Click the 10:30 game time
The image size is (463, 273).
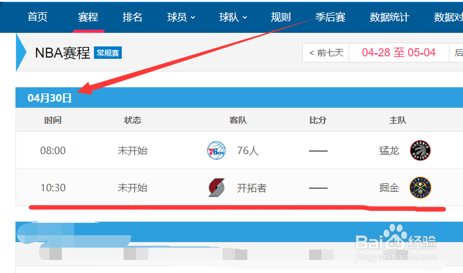[53, 188]
